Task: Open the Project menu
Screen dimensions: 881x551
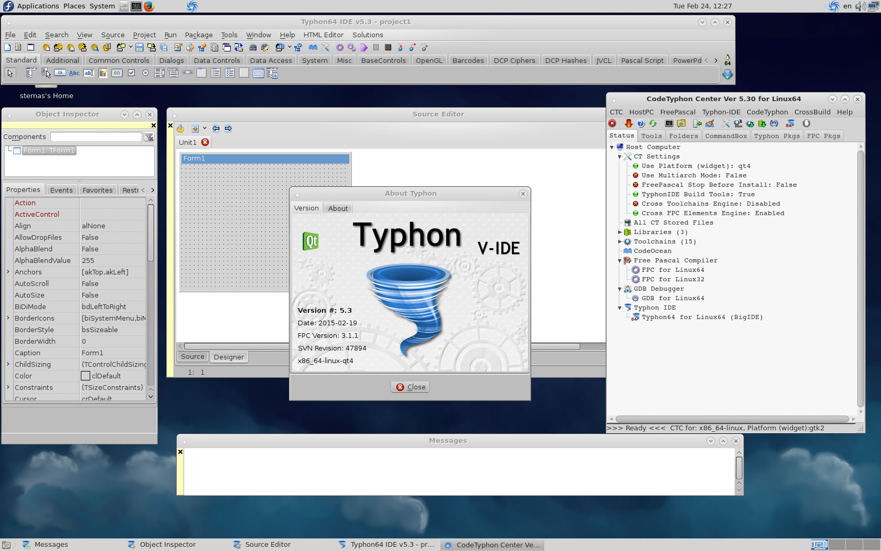Action: (144, 35)
